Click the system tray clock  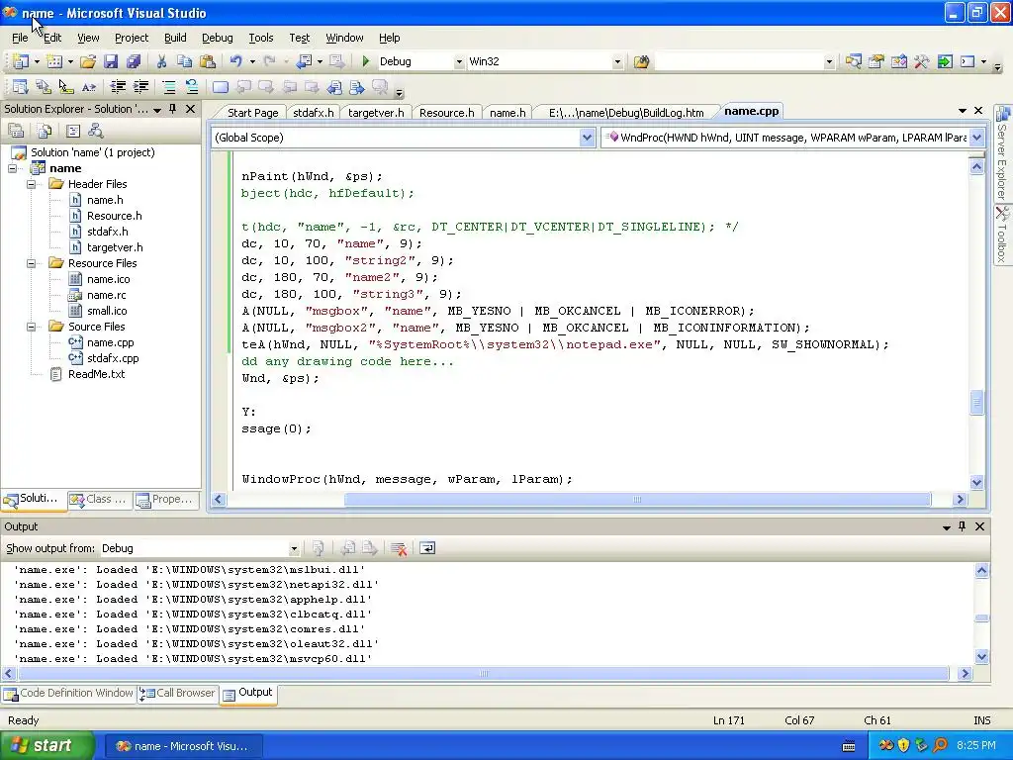click(976, 746)
